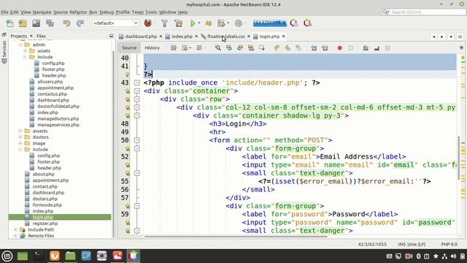Switch to the index.php editor tab
This screenshot has width=467, height=263.
182,37
